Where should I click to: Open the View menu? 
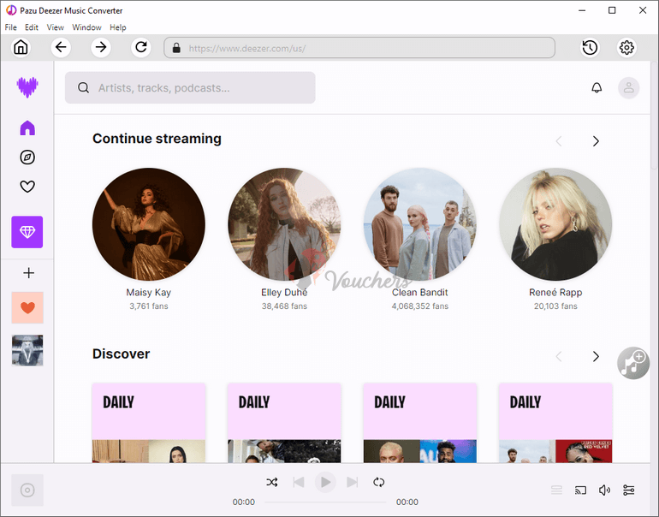point(55,27)
